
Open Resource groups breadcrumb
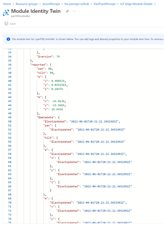(27, 4)
